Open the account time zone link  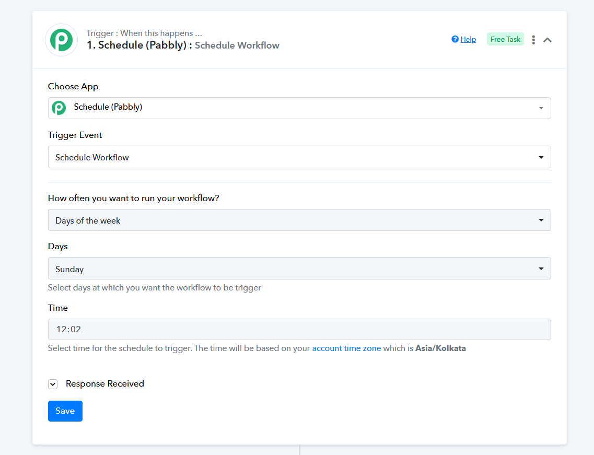click(x=346, y=348)
